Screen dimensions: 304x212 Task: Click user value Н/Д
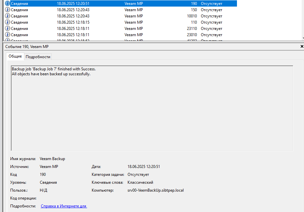coord(43,190)
